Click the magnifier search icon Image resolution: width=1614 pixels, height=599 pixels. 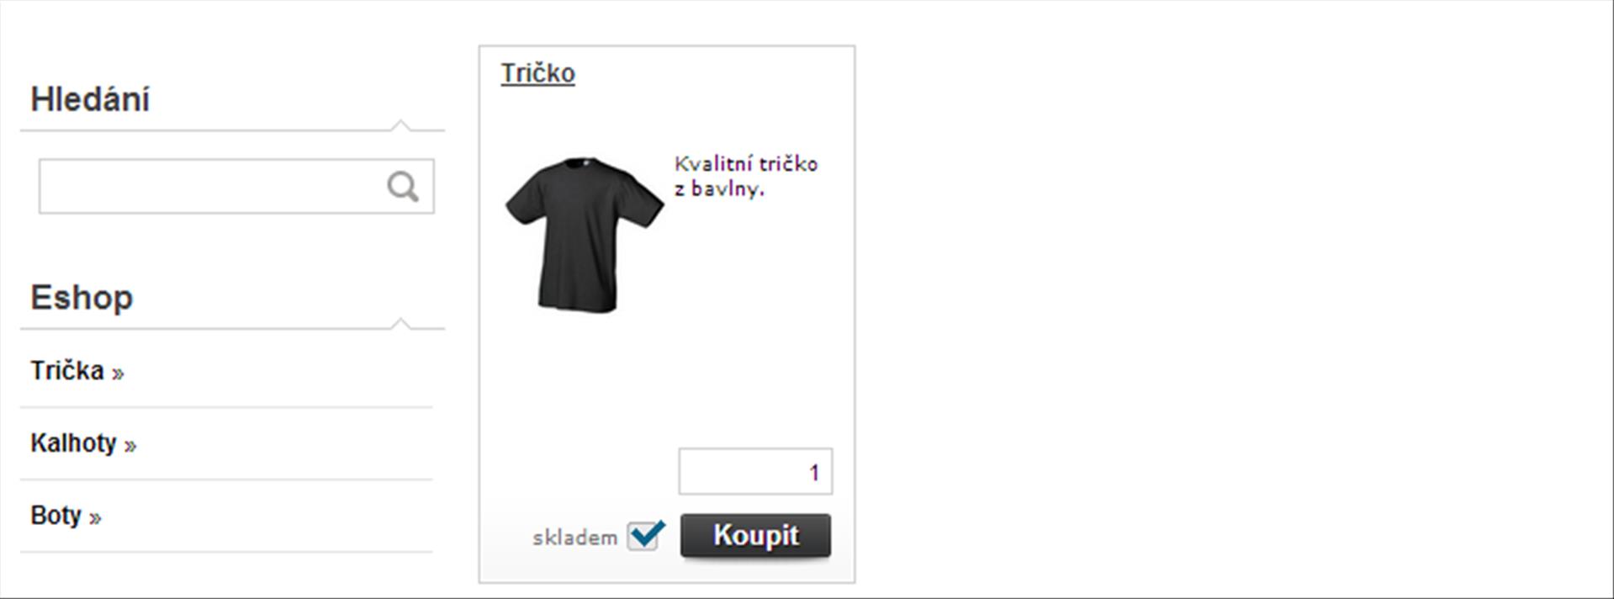pos(403,187)
